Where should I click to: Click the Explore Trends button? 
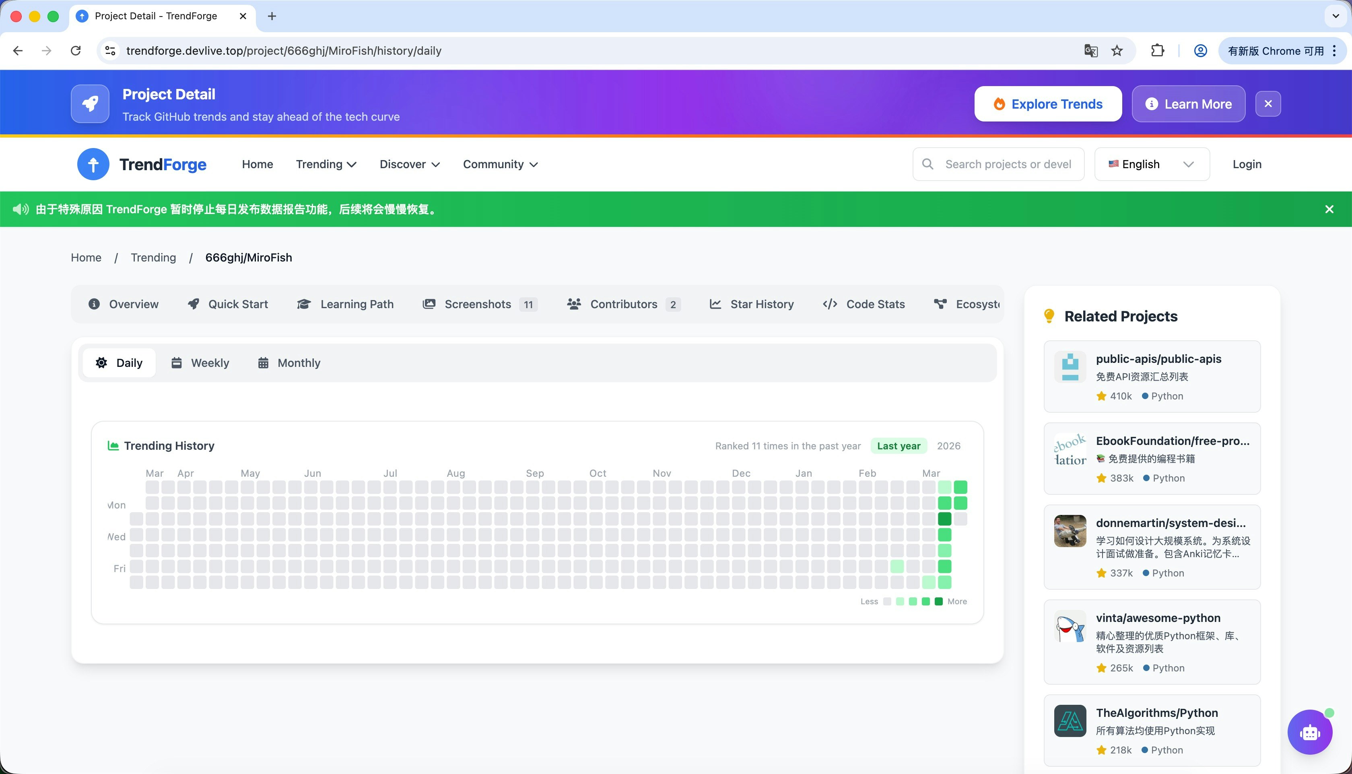(x=1048, y=104)
